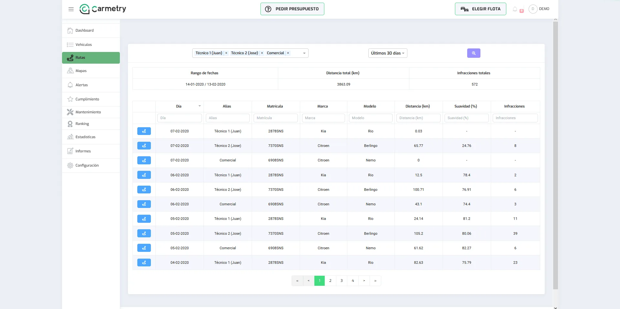Select Rutas in sidebar
The image size is (620, 309).
pos(91,58)
